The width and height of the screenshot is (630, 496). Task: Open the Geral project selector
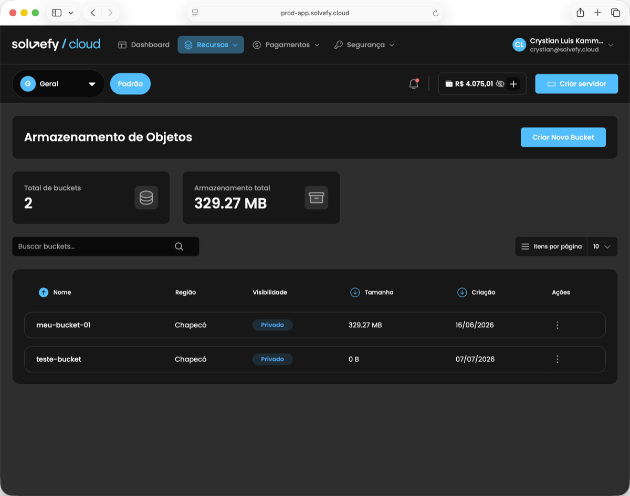[x=58, y=84]
